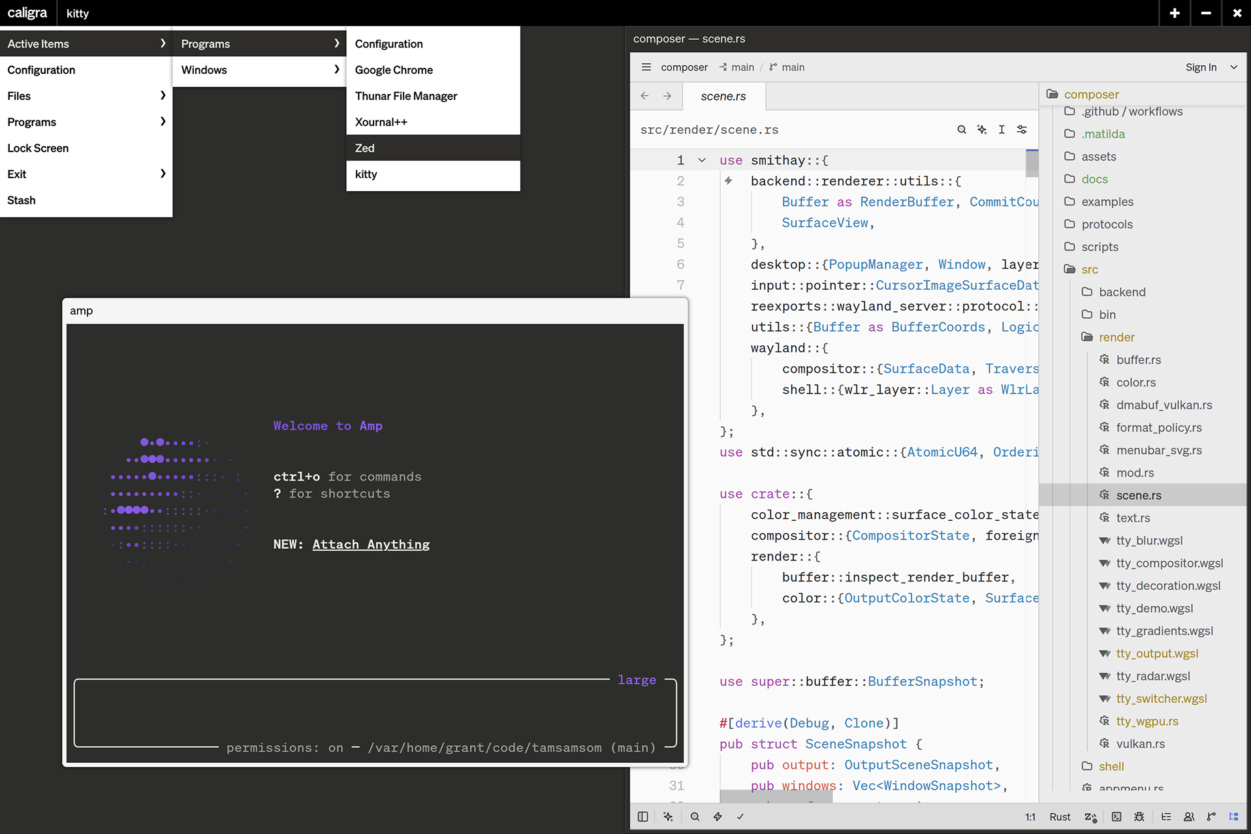The width and height of the screenshot is (1251, 834).
Task: Click the sparkle assistant icon in the status bar
Action: point(668,816)
